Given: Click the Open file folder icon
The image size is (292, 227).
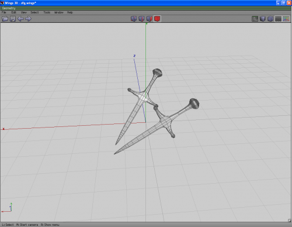Looking at the screenshot, I should pos(5,19).
